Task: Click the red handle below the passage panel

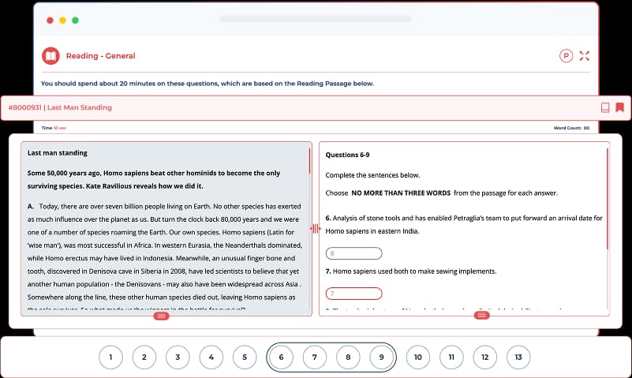Action: click(x=161, y=316)
